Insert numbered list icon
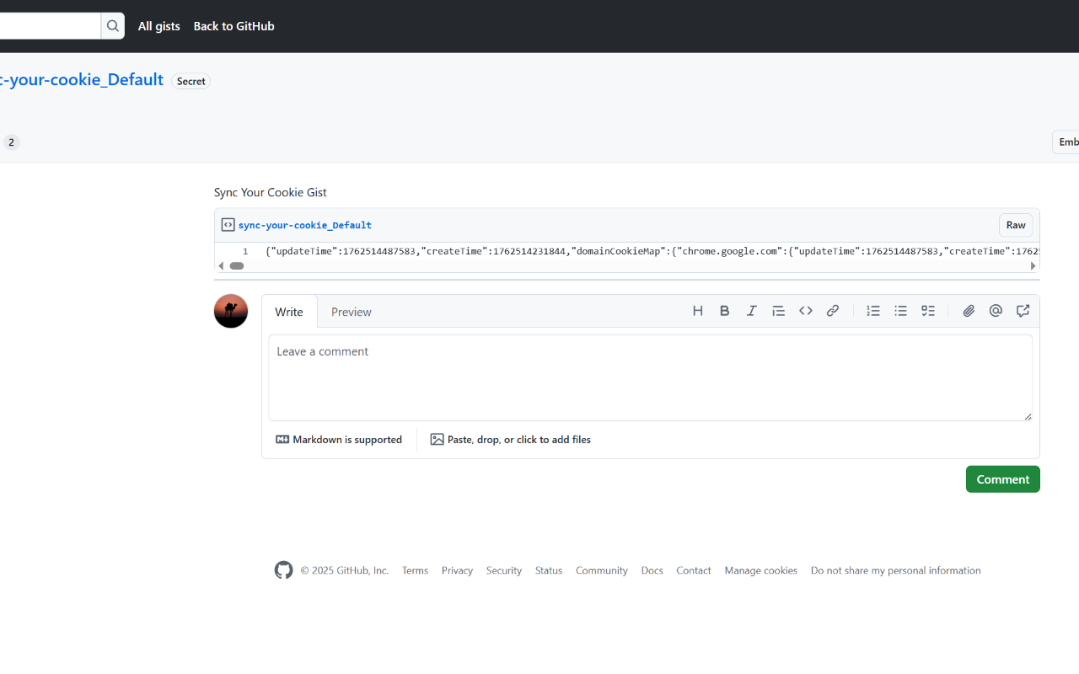Screen dimensions: 1079x674 coord(873,311)
